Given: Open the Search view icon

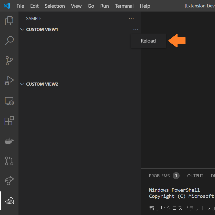Looking at the screenshot, I should pos(9,41).
